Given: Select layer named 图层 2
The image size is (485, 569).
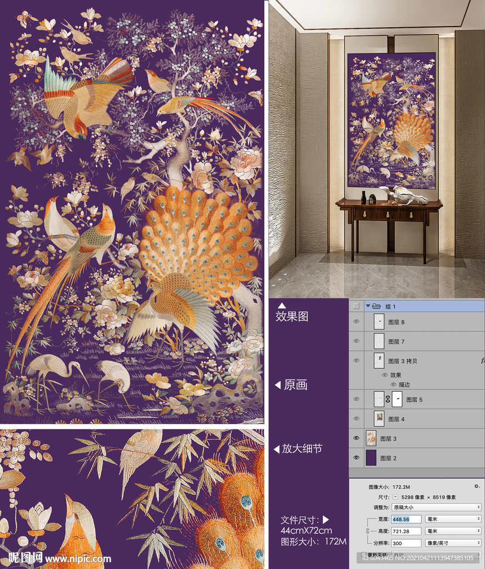Looking at the screenshot, I should pyautogui.click(x=388, y=458).
